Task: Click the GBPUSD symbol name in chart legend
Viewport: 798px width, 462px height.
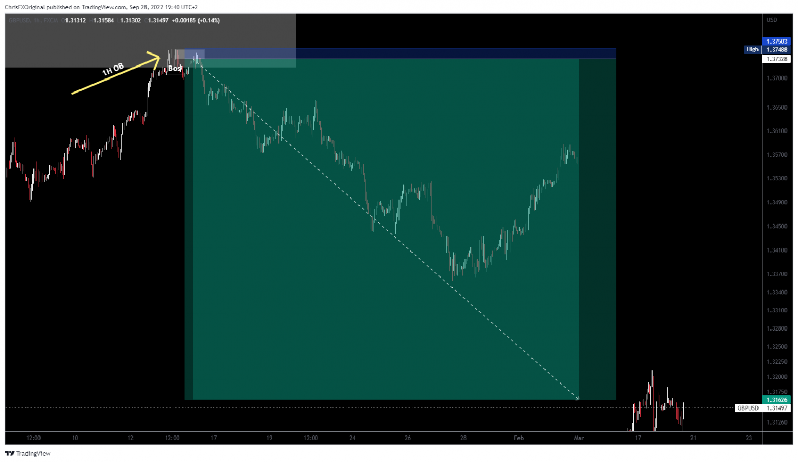Action: coord(19,20)
